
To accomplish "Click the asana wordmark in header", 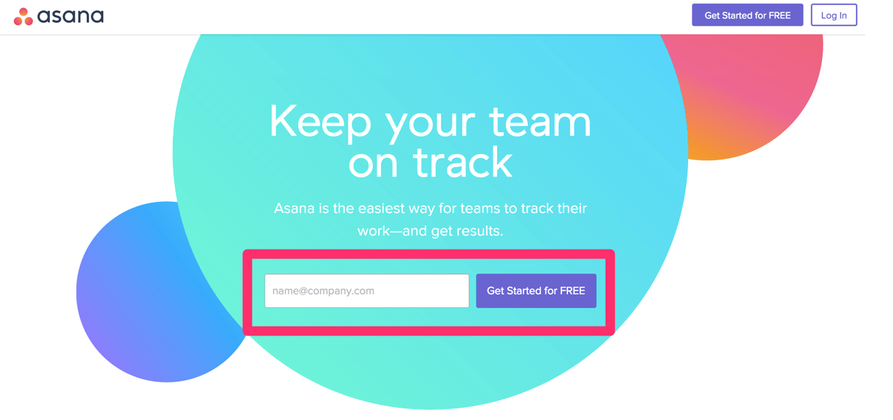I will point(70,16).
